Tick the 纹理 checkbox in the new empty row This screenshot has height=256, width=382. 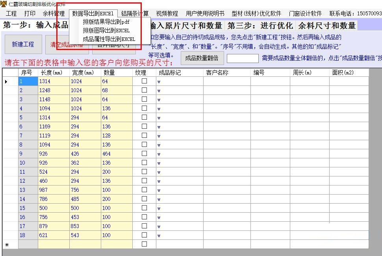click(x=144, y=244)
